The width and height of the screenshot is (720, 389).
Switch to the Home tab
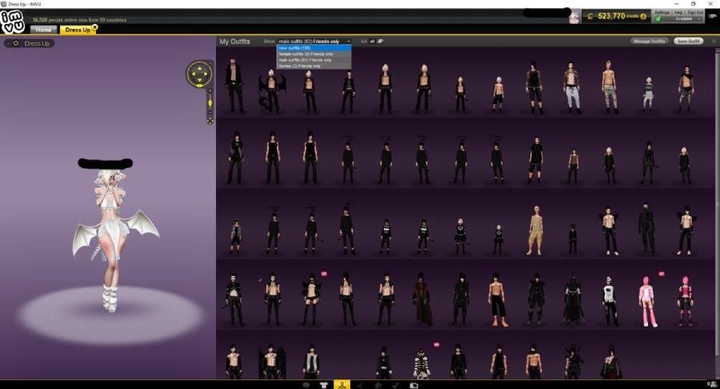click(x=43, y=30)
